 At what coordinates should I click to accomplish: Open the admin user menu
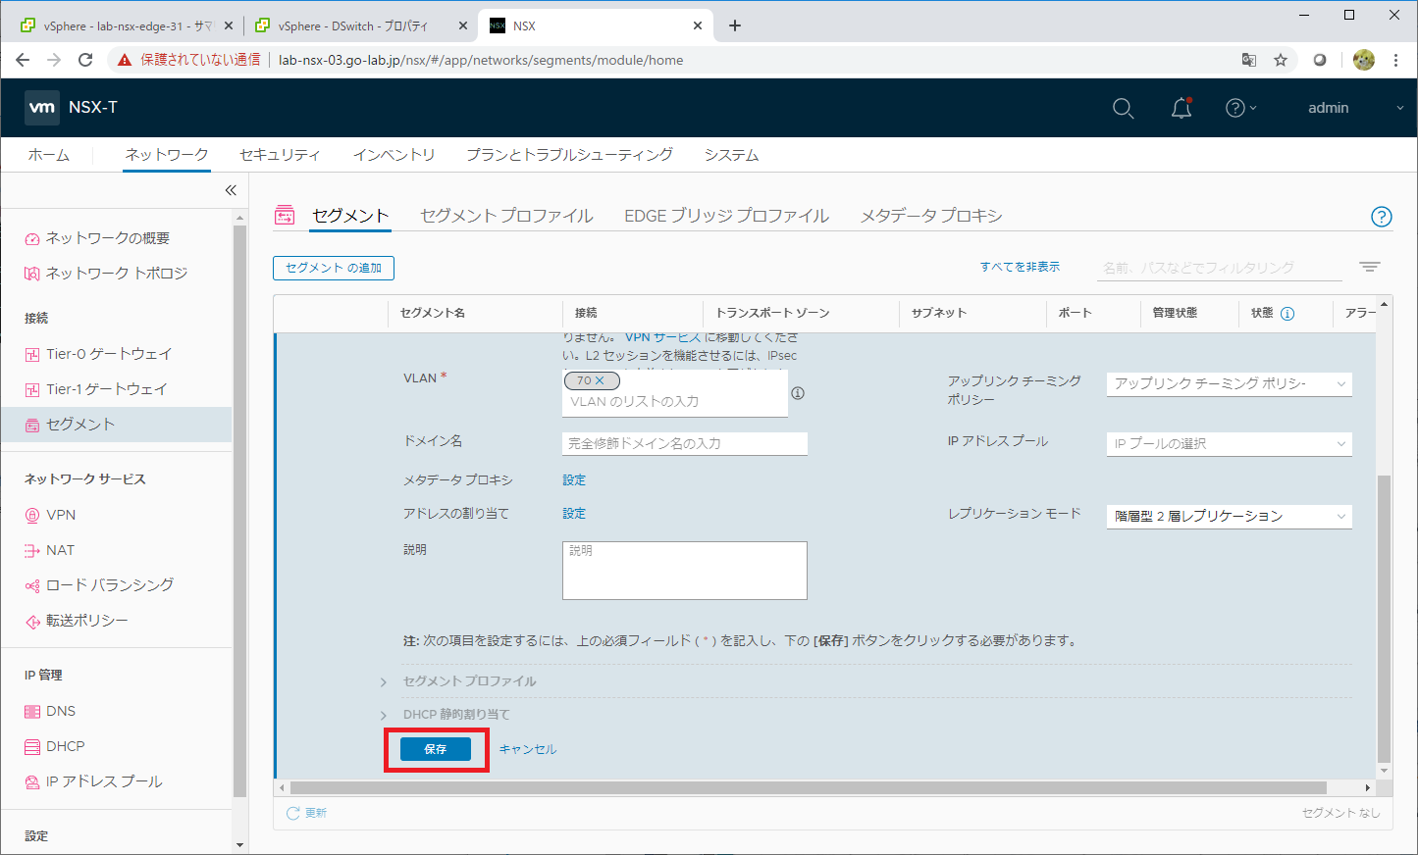coord(1355,108)
